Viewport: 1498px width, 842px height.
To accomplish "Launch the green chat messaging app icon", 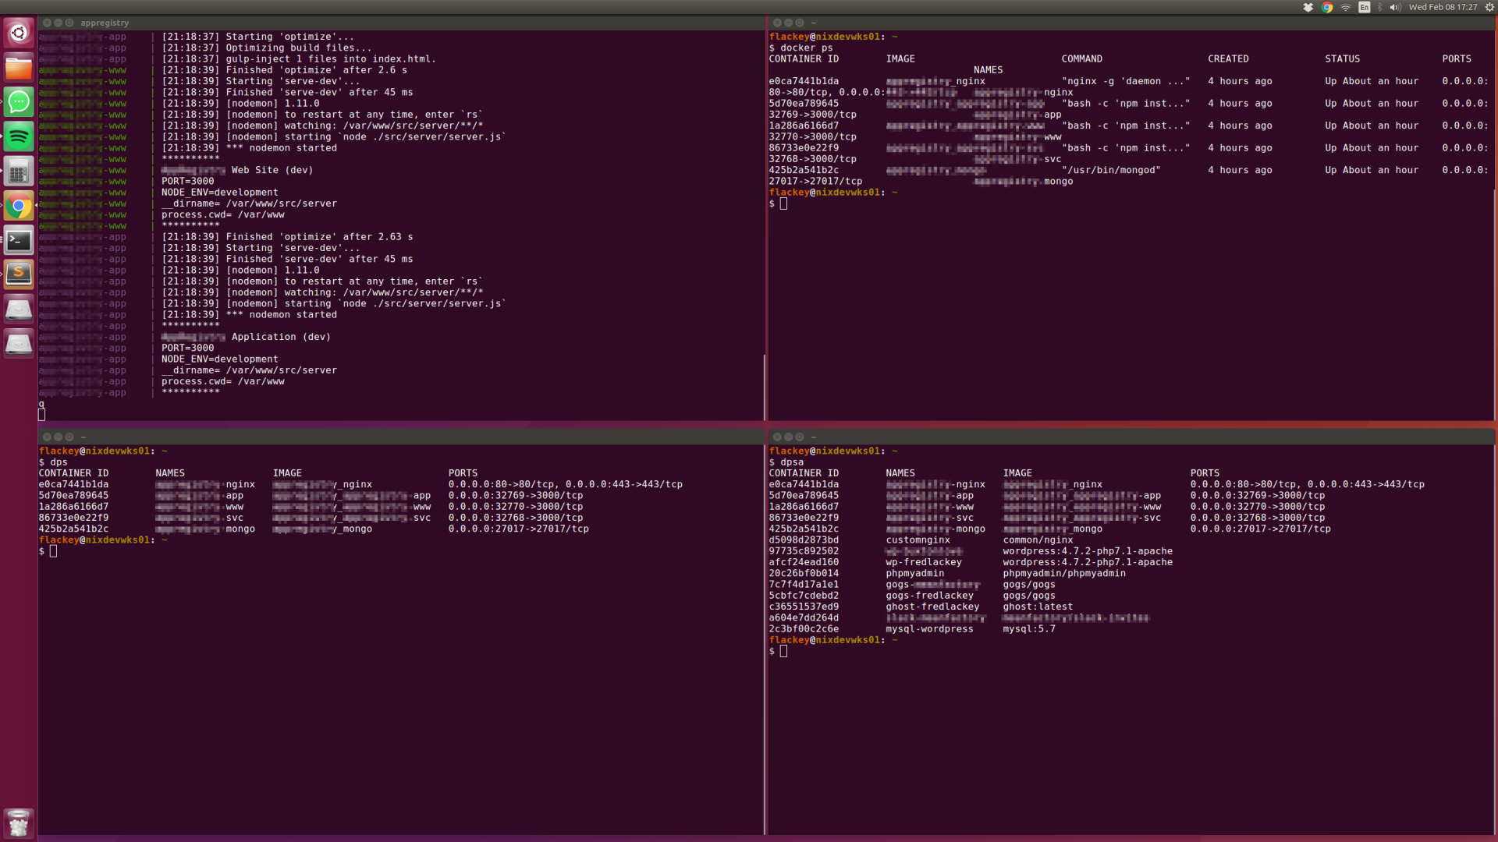I will [19, 102].
